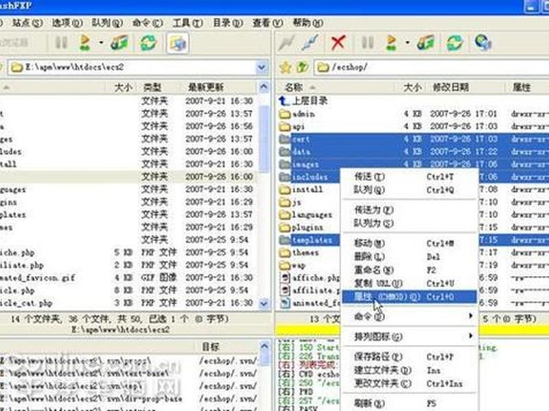Click the left pane pause transfer icon
Screen dimensions: 549x411
62,42
